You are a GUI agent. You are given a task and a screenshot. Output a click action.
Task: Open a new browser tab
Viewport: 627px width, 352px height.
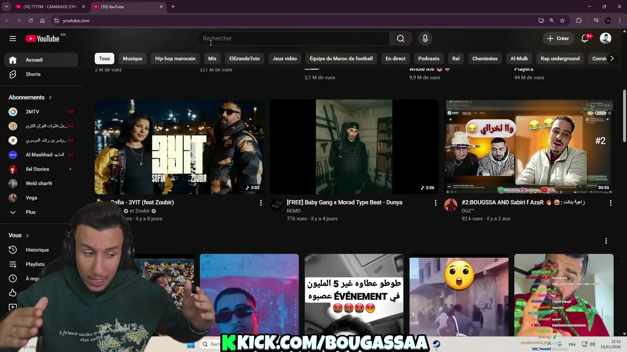pos(173,7)
